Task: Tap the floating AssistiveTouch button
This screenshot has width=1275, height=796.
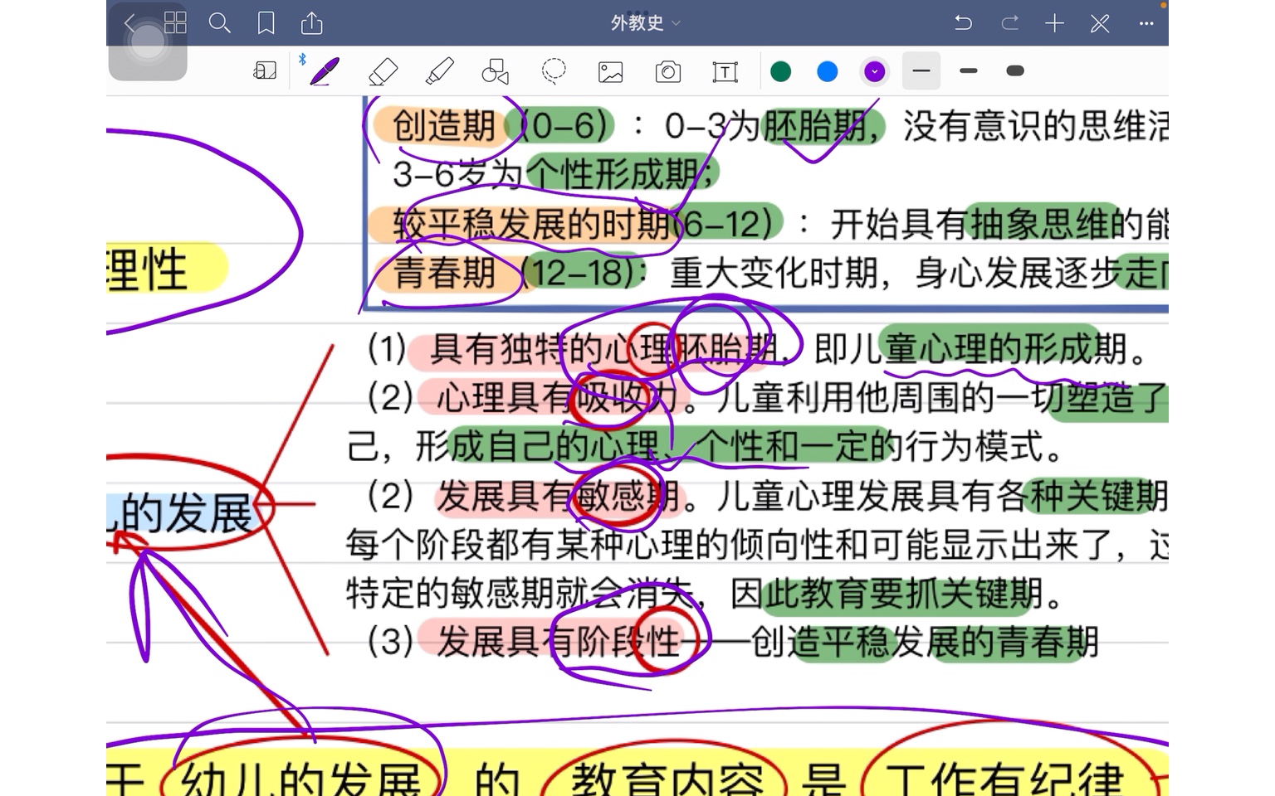Action: (148, 43)
